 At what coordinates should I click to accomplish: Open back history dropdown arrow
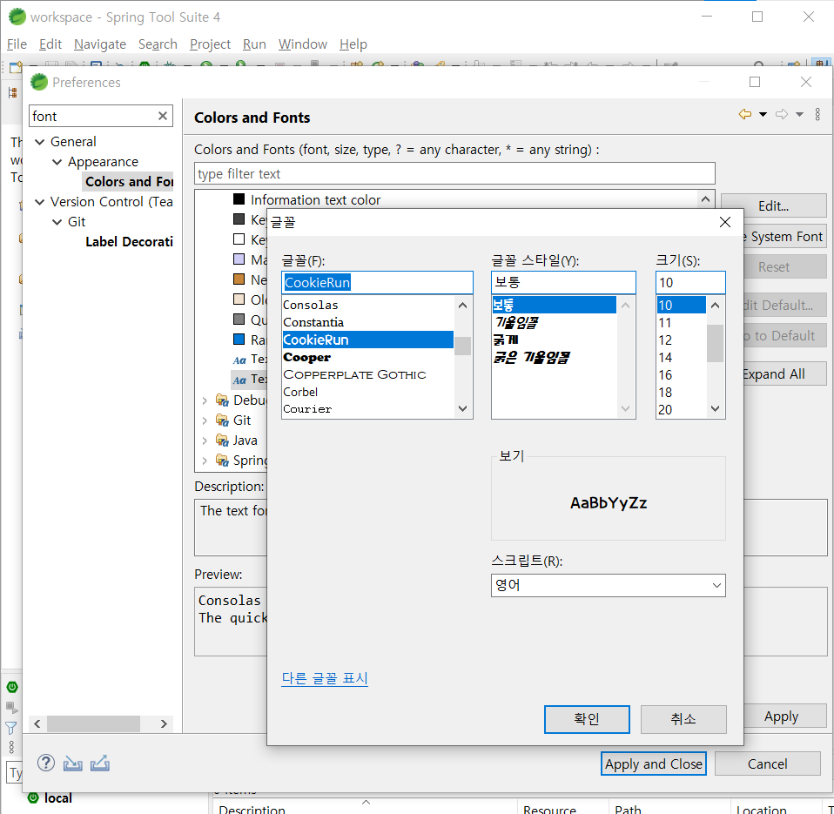pos(763,114)
